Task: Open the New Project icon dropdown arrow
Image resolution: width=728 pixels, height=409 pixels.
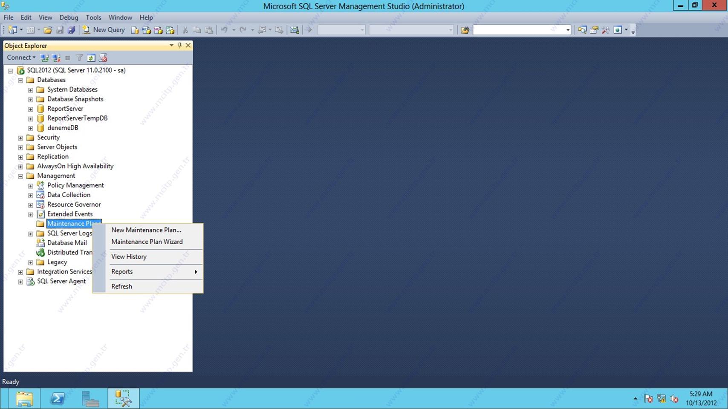Action: 21,30
